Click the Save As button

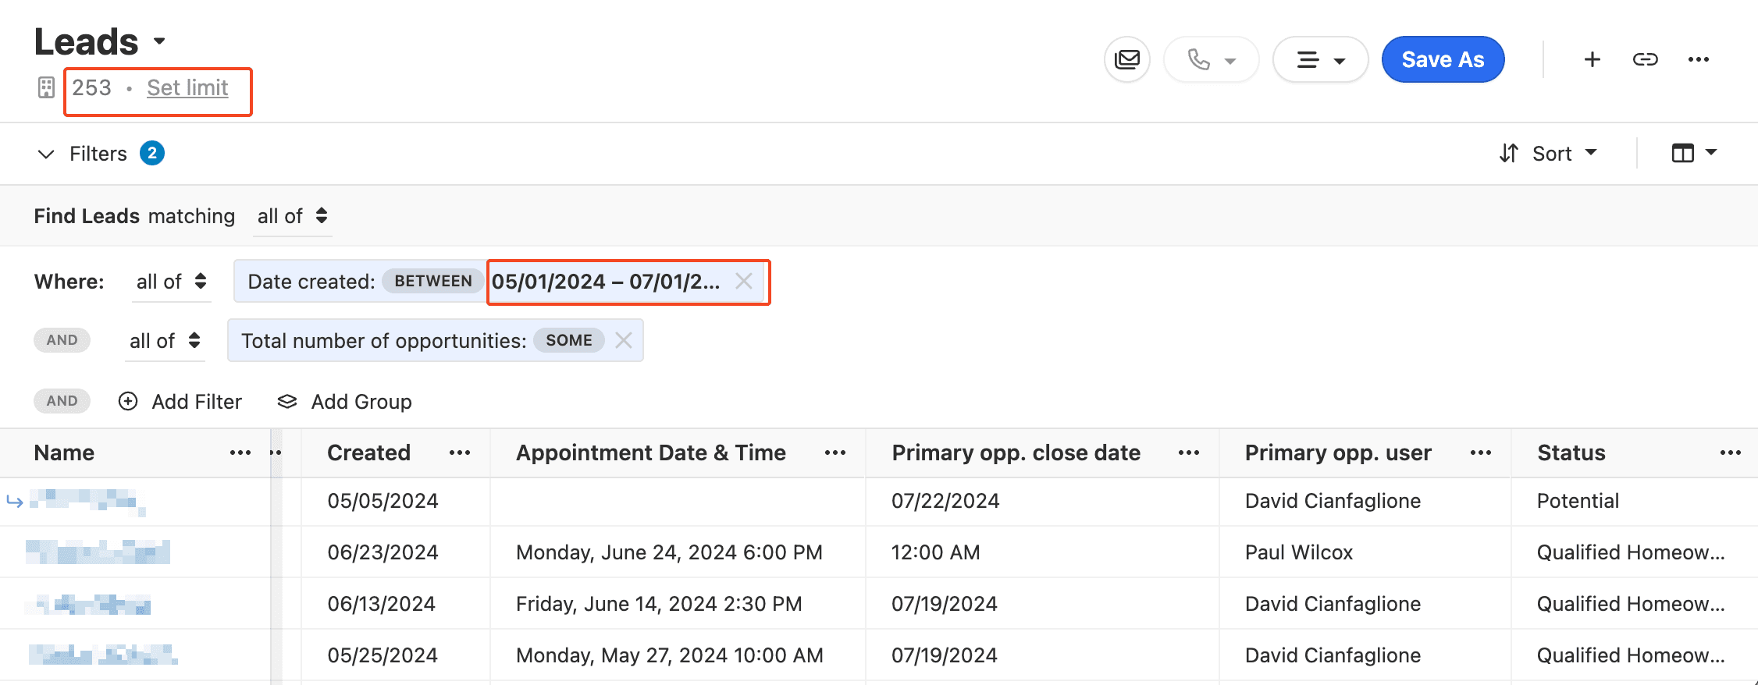(1443, 59)
